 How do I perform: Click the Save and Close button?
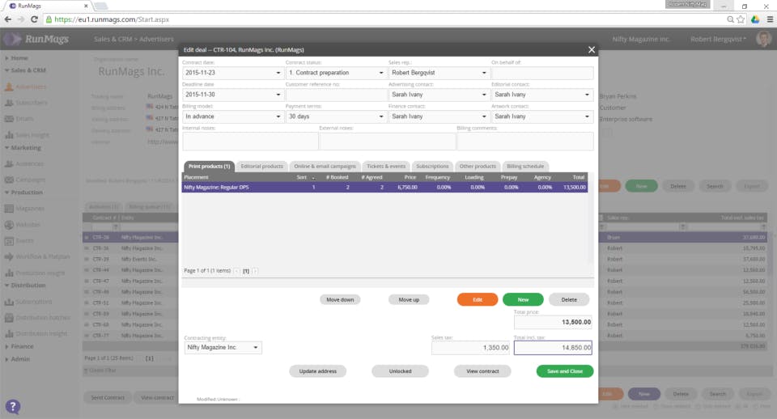[564, 371]
